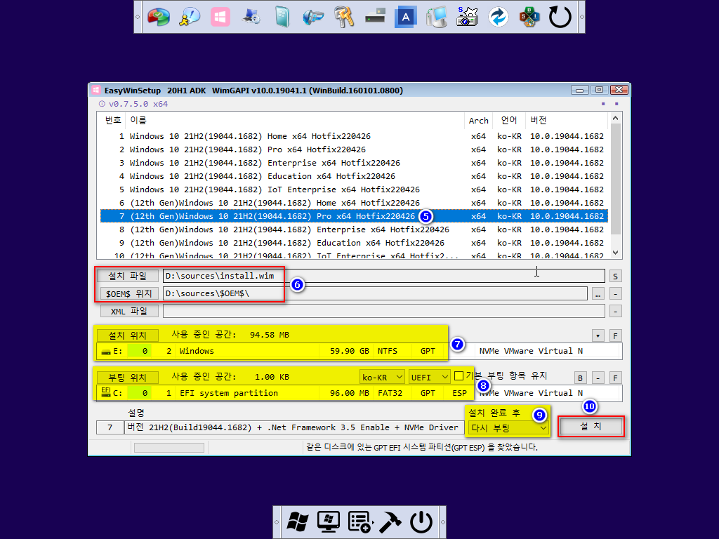Open the list-with-plus icon in bottom dock
Image resolution: width=719 pixels, height=539 pixels.
359,522
